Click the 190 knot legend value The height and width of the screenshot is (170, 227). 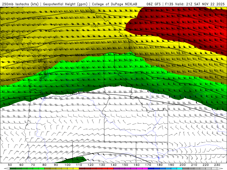(171, 165)
